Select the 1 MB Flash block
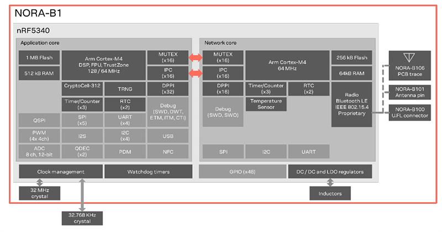The height and width of the screenshot is (232, 442). (38, 58)
